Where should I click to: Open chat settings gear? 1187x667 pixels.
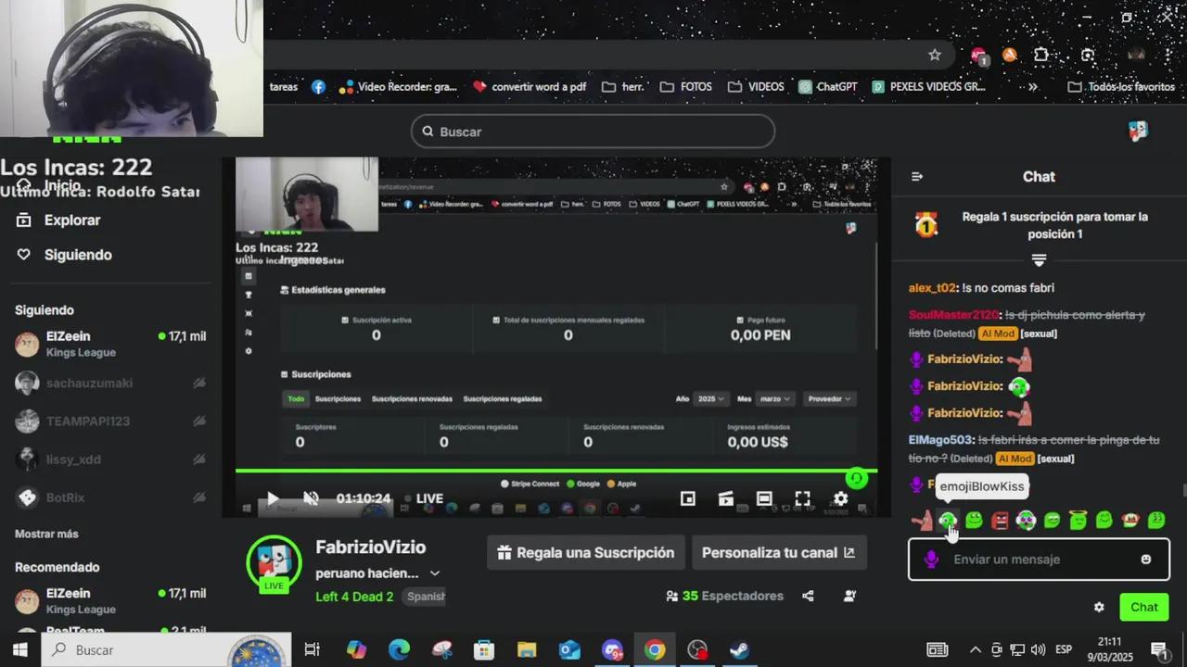1099,608
